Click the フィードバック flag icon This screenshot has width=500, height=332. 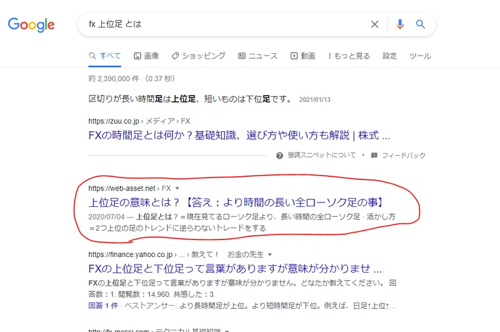[374, 155]
